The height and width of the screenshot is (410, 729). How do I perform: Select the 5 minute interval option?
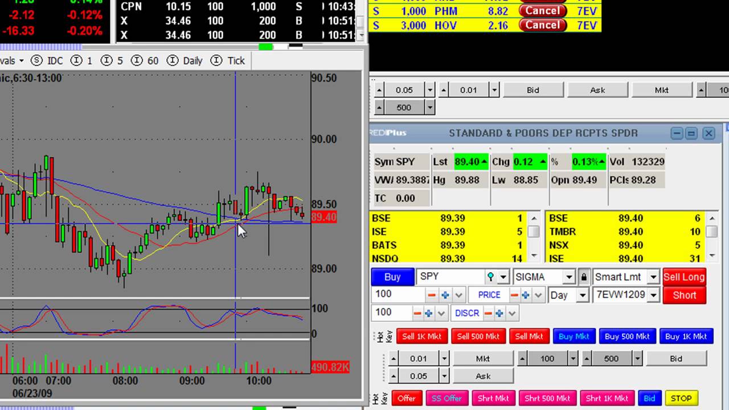tap(112, 60)
